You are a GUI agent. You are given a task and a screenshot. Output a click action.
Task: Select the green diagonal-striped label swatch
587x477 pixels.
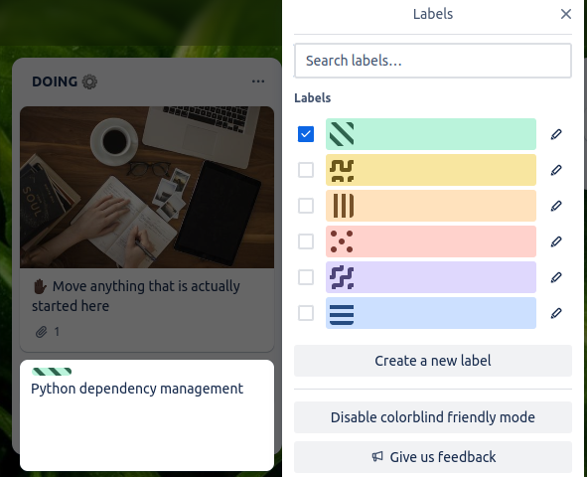431,134
